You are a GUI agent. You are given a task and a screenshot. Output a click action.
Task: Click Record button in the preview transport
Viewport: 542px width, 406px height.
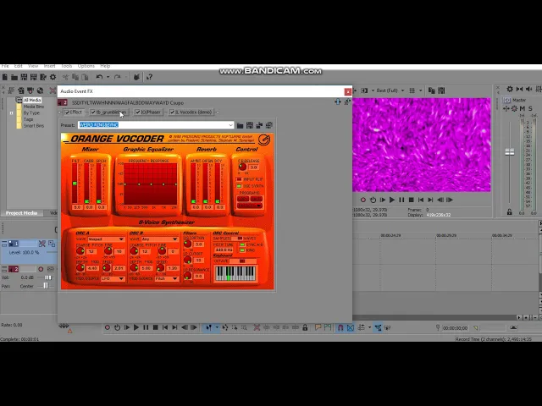(x=363, y=200)
